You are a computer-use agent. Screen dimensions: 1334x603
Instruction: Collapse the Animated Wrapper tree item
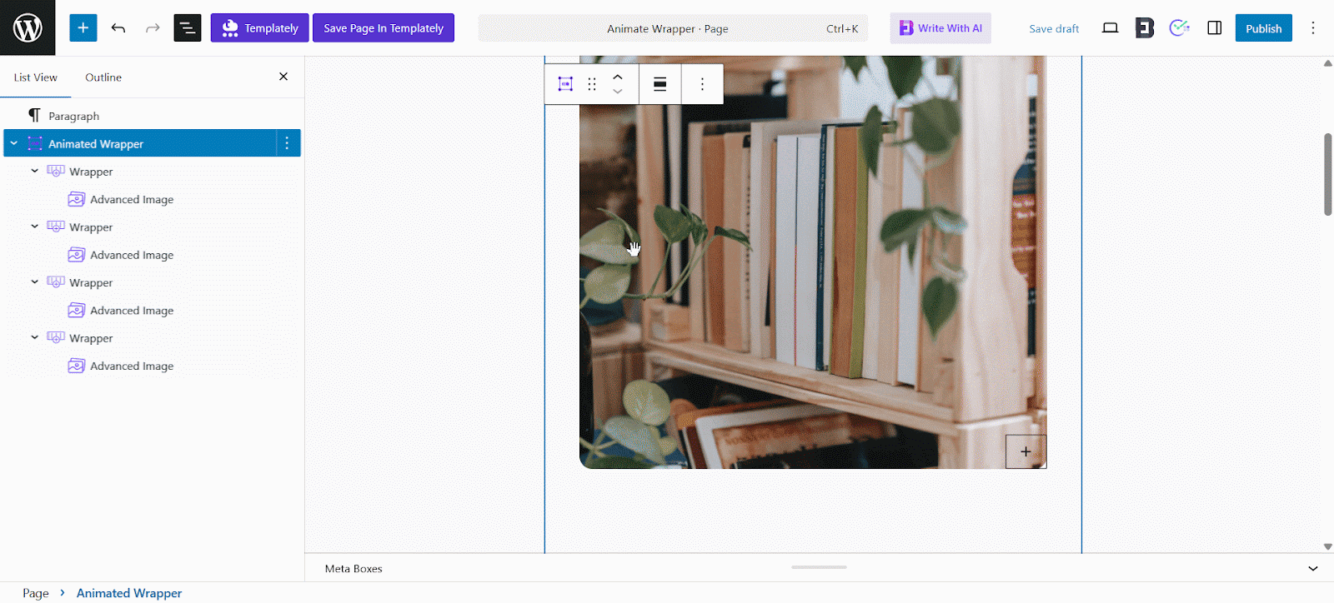tap(14, 143)
